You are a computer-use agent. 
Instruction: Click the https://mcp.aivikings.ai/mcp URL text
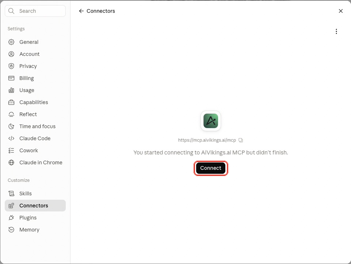[x=207, y=140]
